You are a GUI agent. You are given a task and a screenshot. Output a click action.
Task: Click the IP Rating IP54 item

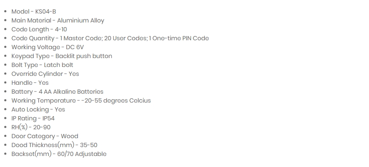tap(33, 119)
